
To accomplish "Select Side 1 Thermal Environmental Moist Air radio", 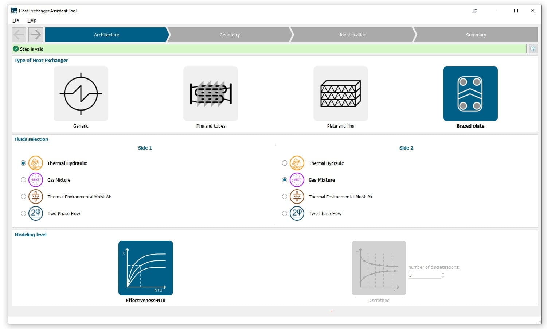I will point(23,197).
